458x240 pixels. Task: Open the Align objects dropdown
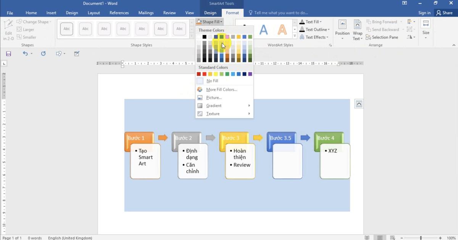[x=411, y=22]
